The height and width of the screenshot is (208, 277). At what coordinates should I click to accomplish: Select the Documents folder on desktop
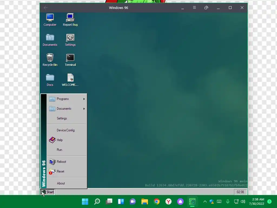pos(50,40)
